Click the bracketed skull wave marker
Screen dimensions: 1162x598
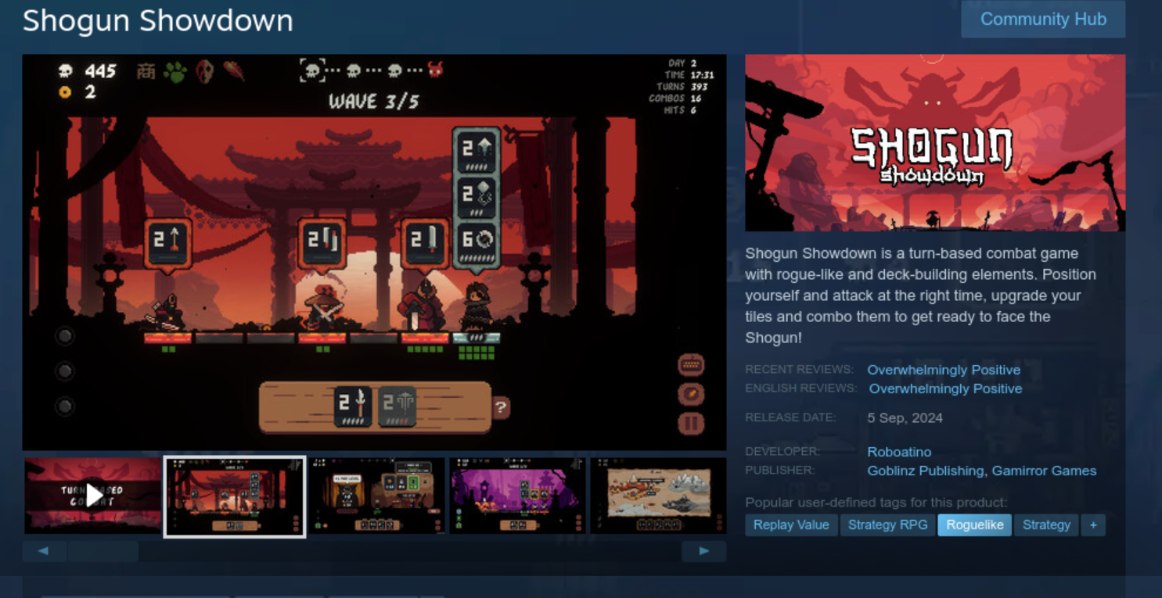point(312,71)
